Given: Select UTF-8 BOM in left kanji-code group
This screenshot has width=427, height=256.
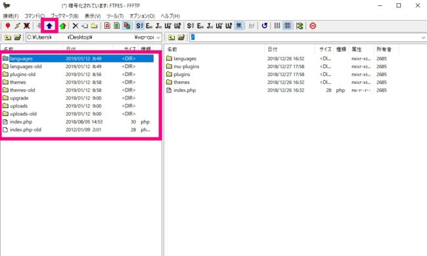Looking at the screenshot, I should 177,26.
